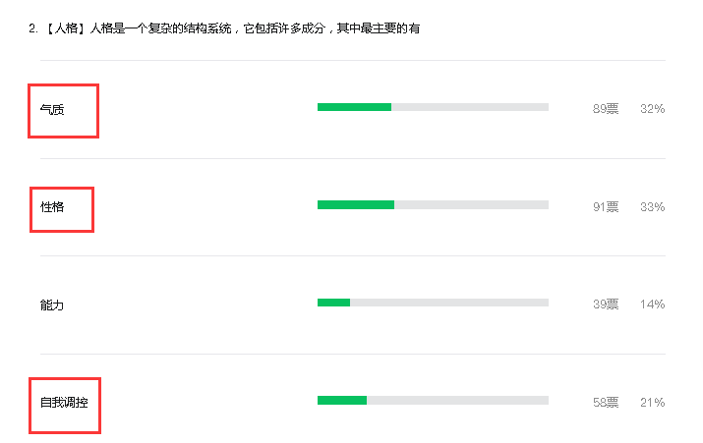Click the 91票 vote count
The height and width of the screenshot is (443, 703).
[606, 206]
